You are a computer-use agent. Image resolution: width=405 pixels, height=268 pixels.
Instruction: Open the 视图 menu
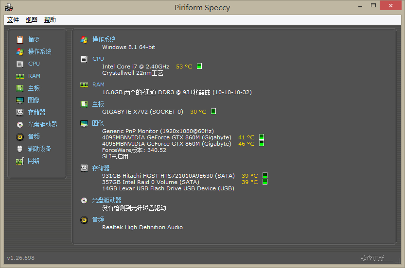click(32, 20)
